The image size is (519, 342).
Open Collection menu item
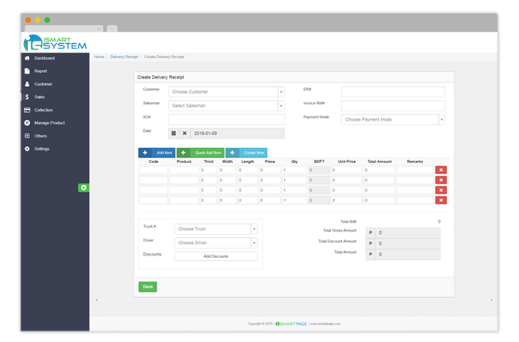coord(43,110)
